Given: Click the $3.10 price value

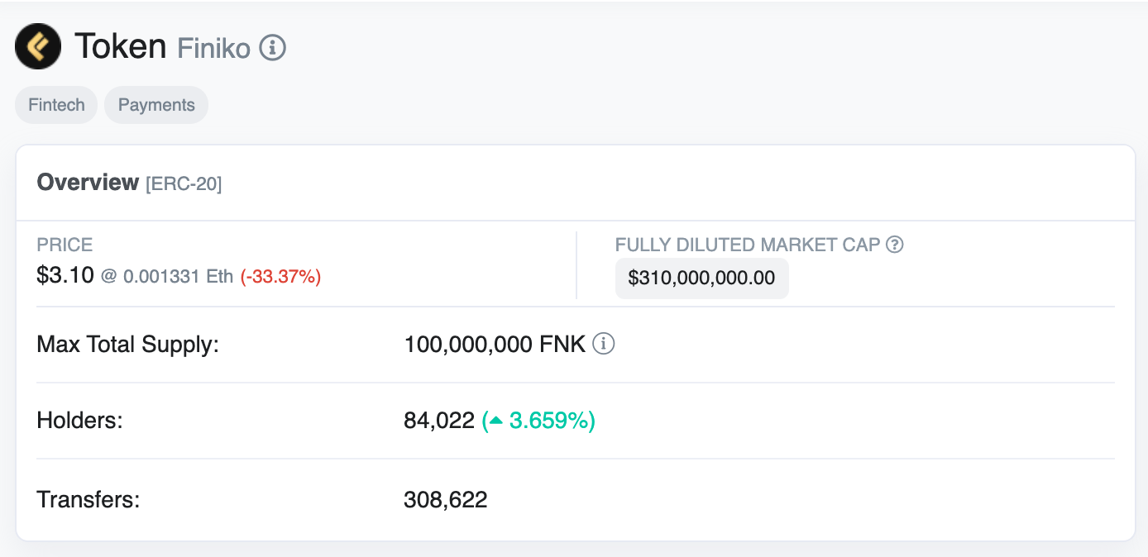Looking at the screenshot, I should (65, 276).
